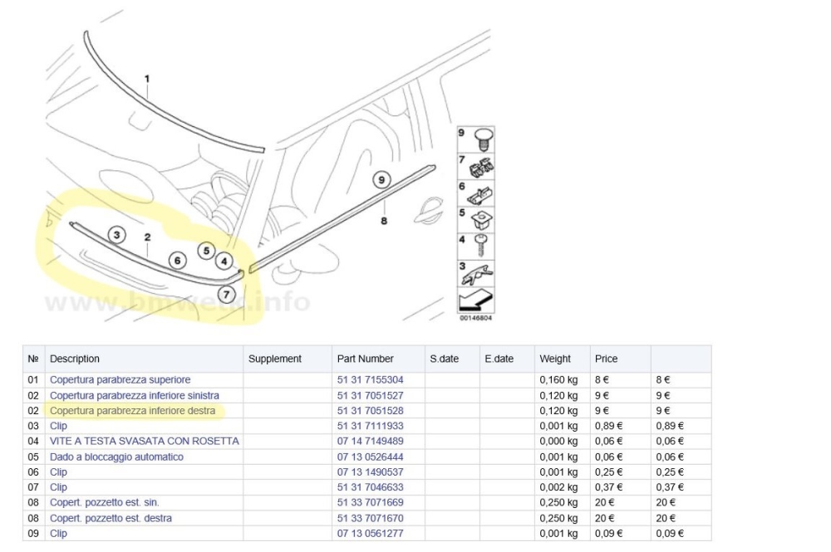
Task: Open 'Copertura parabrezza superiore' link
Action: 120,379
